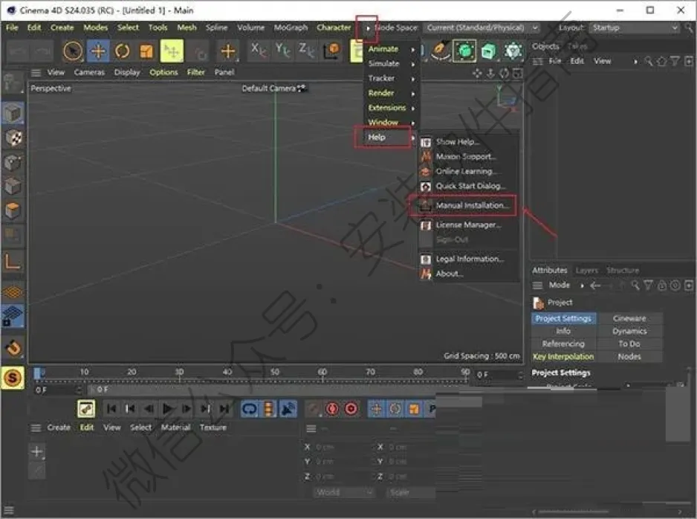Click the green subdivision generator icon
The width and height of the screenshot is (697, 519).
[x=464, y=51]
